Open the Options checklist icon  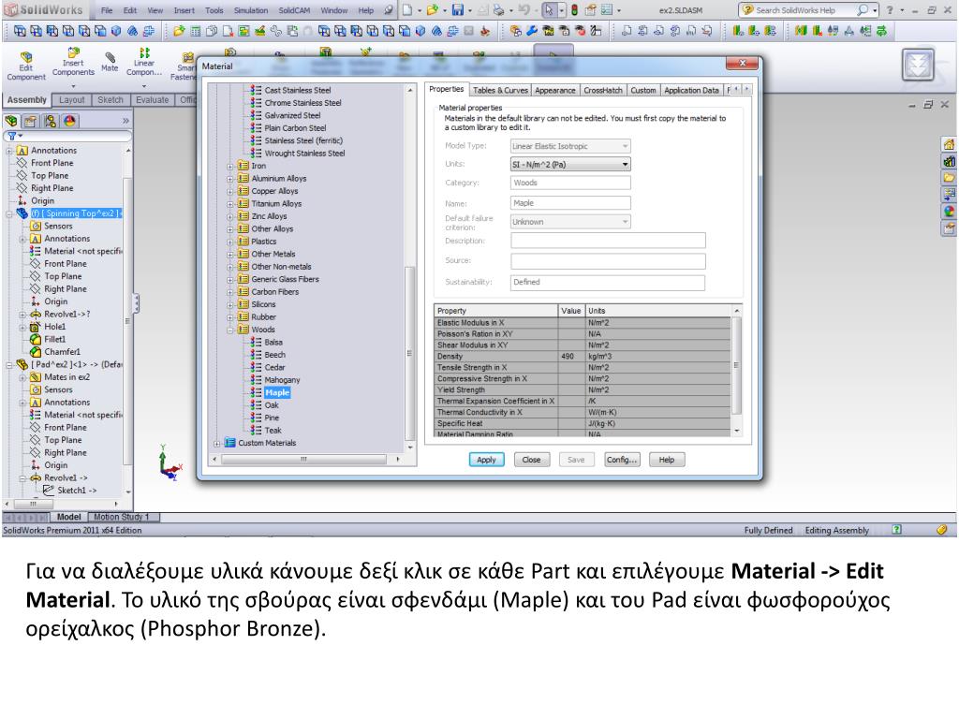click(606, 9)
